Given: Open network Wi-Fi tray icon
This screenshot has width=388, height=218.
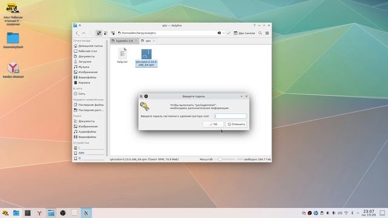Looking at the screenshot, I should (x=346, y=213).
